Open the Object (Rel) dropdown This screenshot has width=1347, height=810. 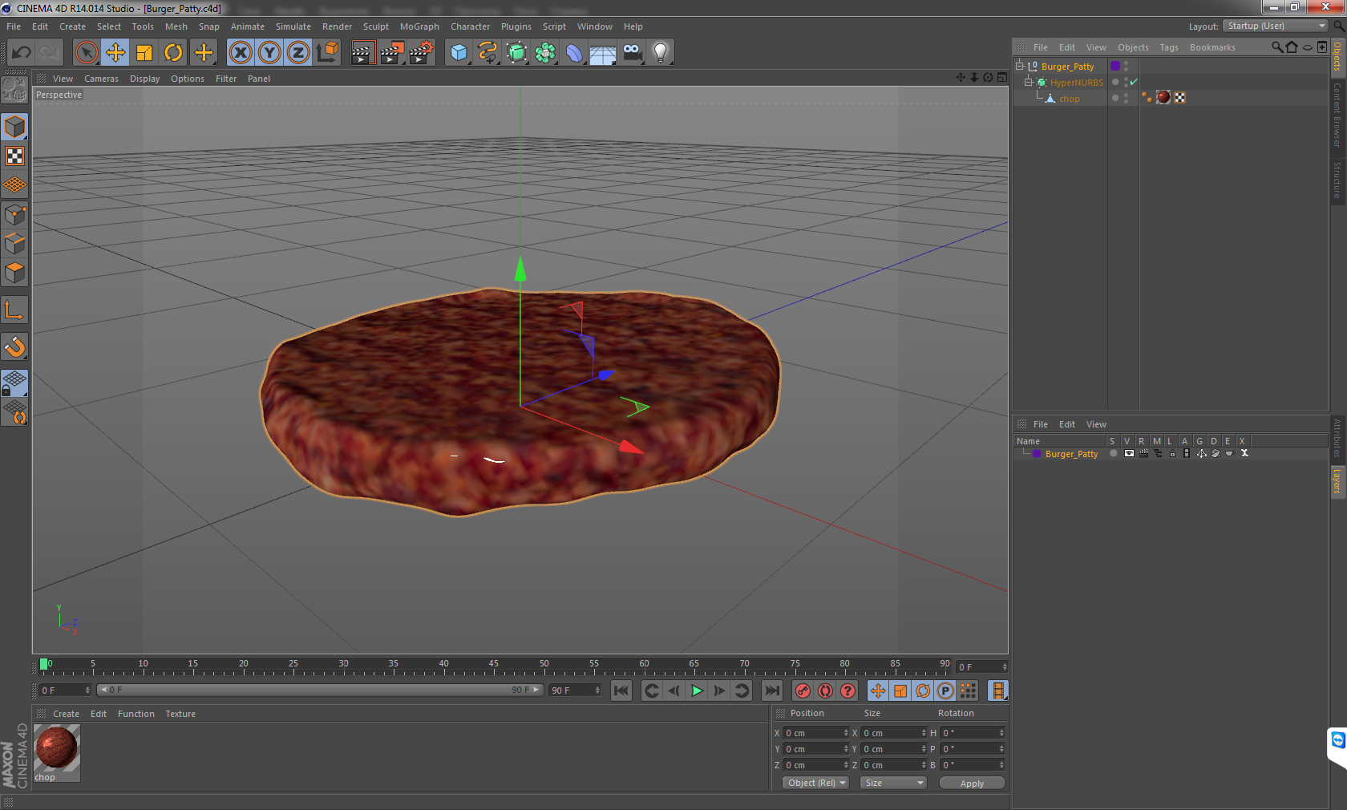point(815,783)
